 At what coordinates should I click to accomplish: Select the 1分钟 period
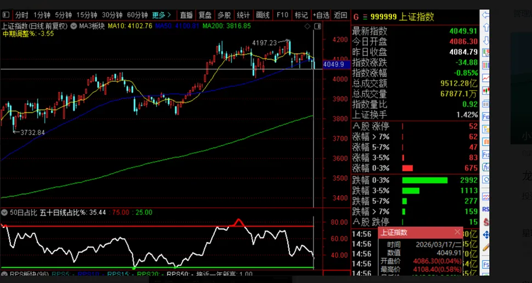pyautogui.click(x=42, y=15)
